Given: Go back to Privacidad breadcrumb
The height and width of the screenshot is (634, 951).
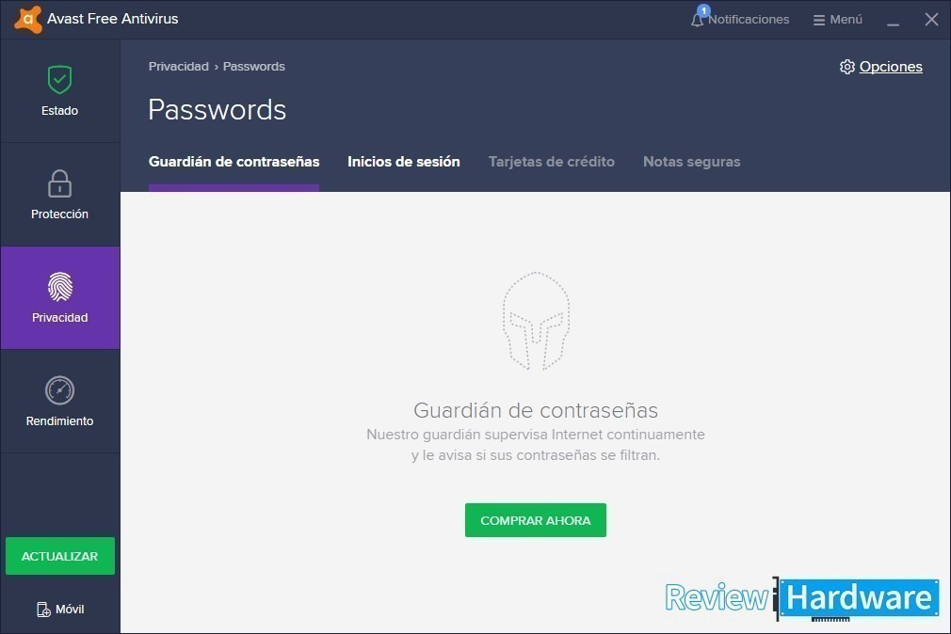Looking at the screenshot, I should point(178,67).
